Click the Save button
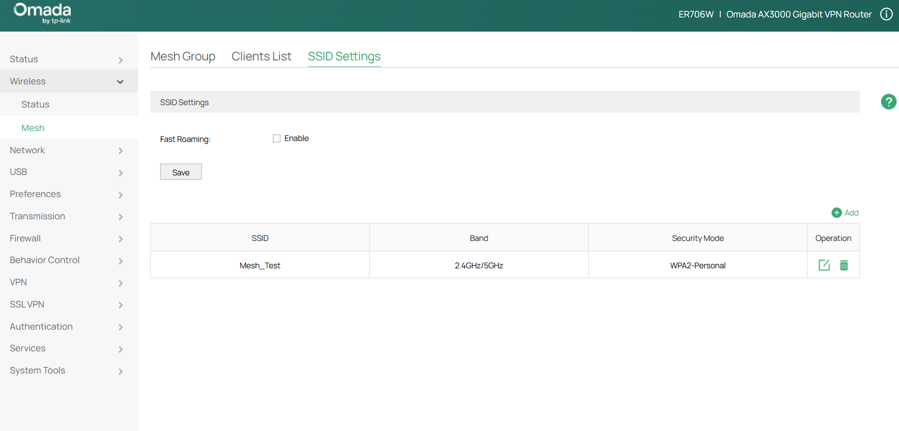 181,172
